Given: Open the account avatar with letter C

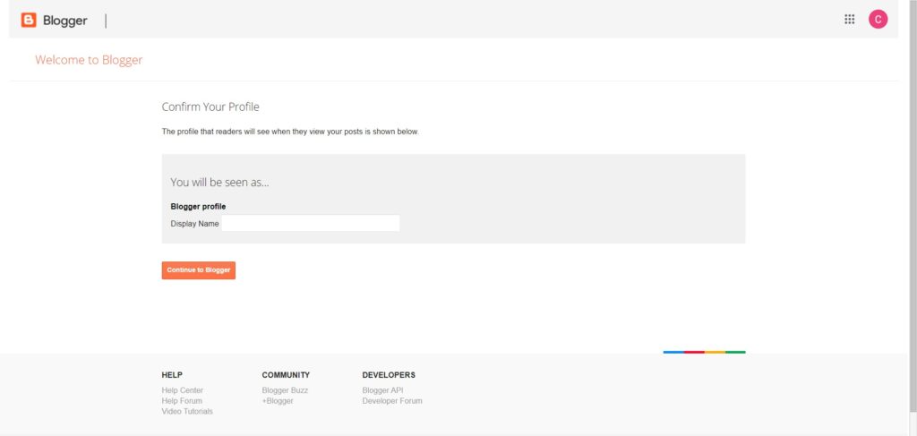Looking at the screenshot, I should coord(878,20).
